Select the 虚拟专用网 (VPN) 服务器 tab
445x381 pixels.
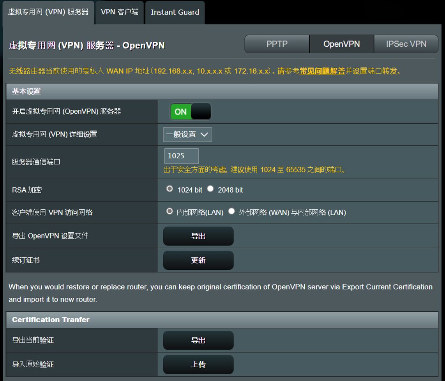click(48, 12)
